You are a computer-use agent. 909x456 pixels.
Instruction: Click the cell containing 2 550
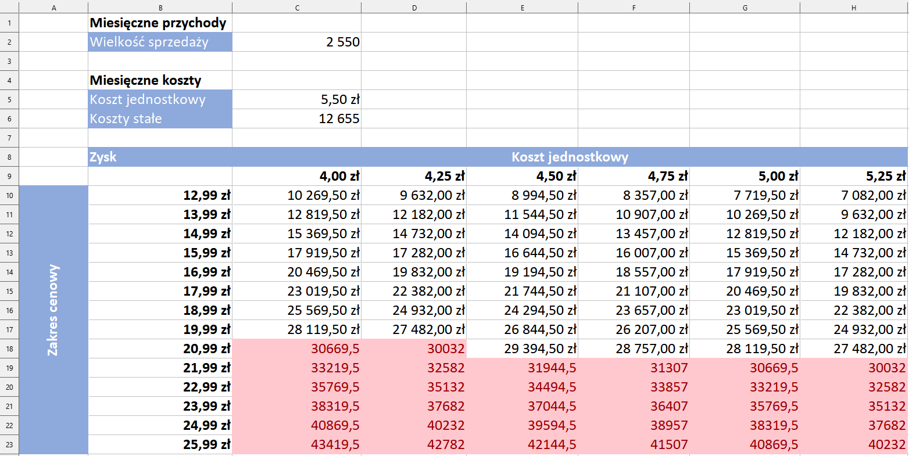coord(297,42)
